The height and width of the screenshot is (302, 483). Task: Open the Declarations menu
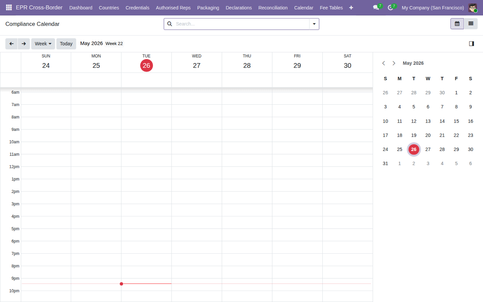[x=239, y=8]
